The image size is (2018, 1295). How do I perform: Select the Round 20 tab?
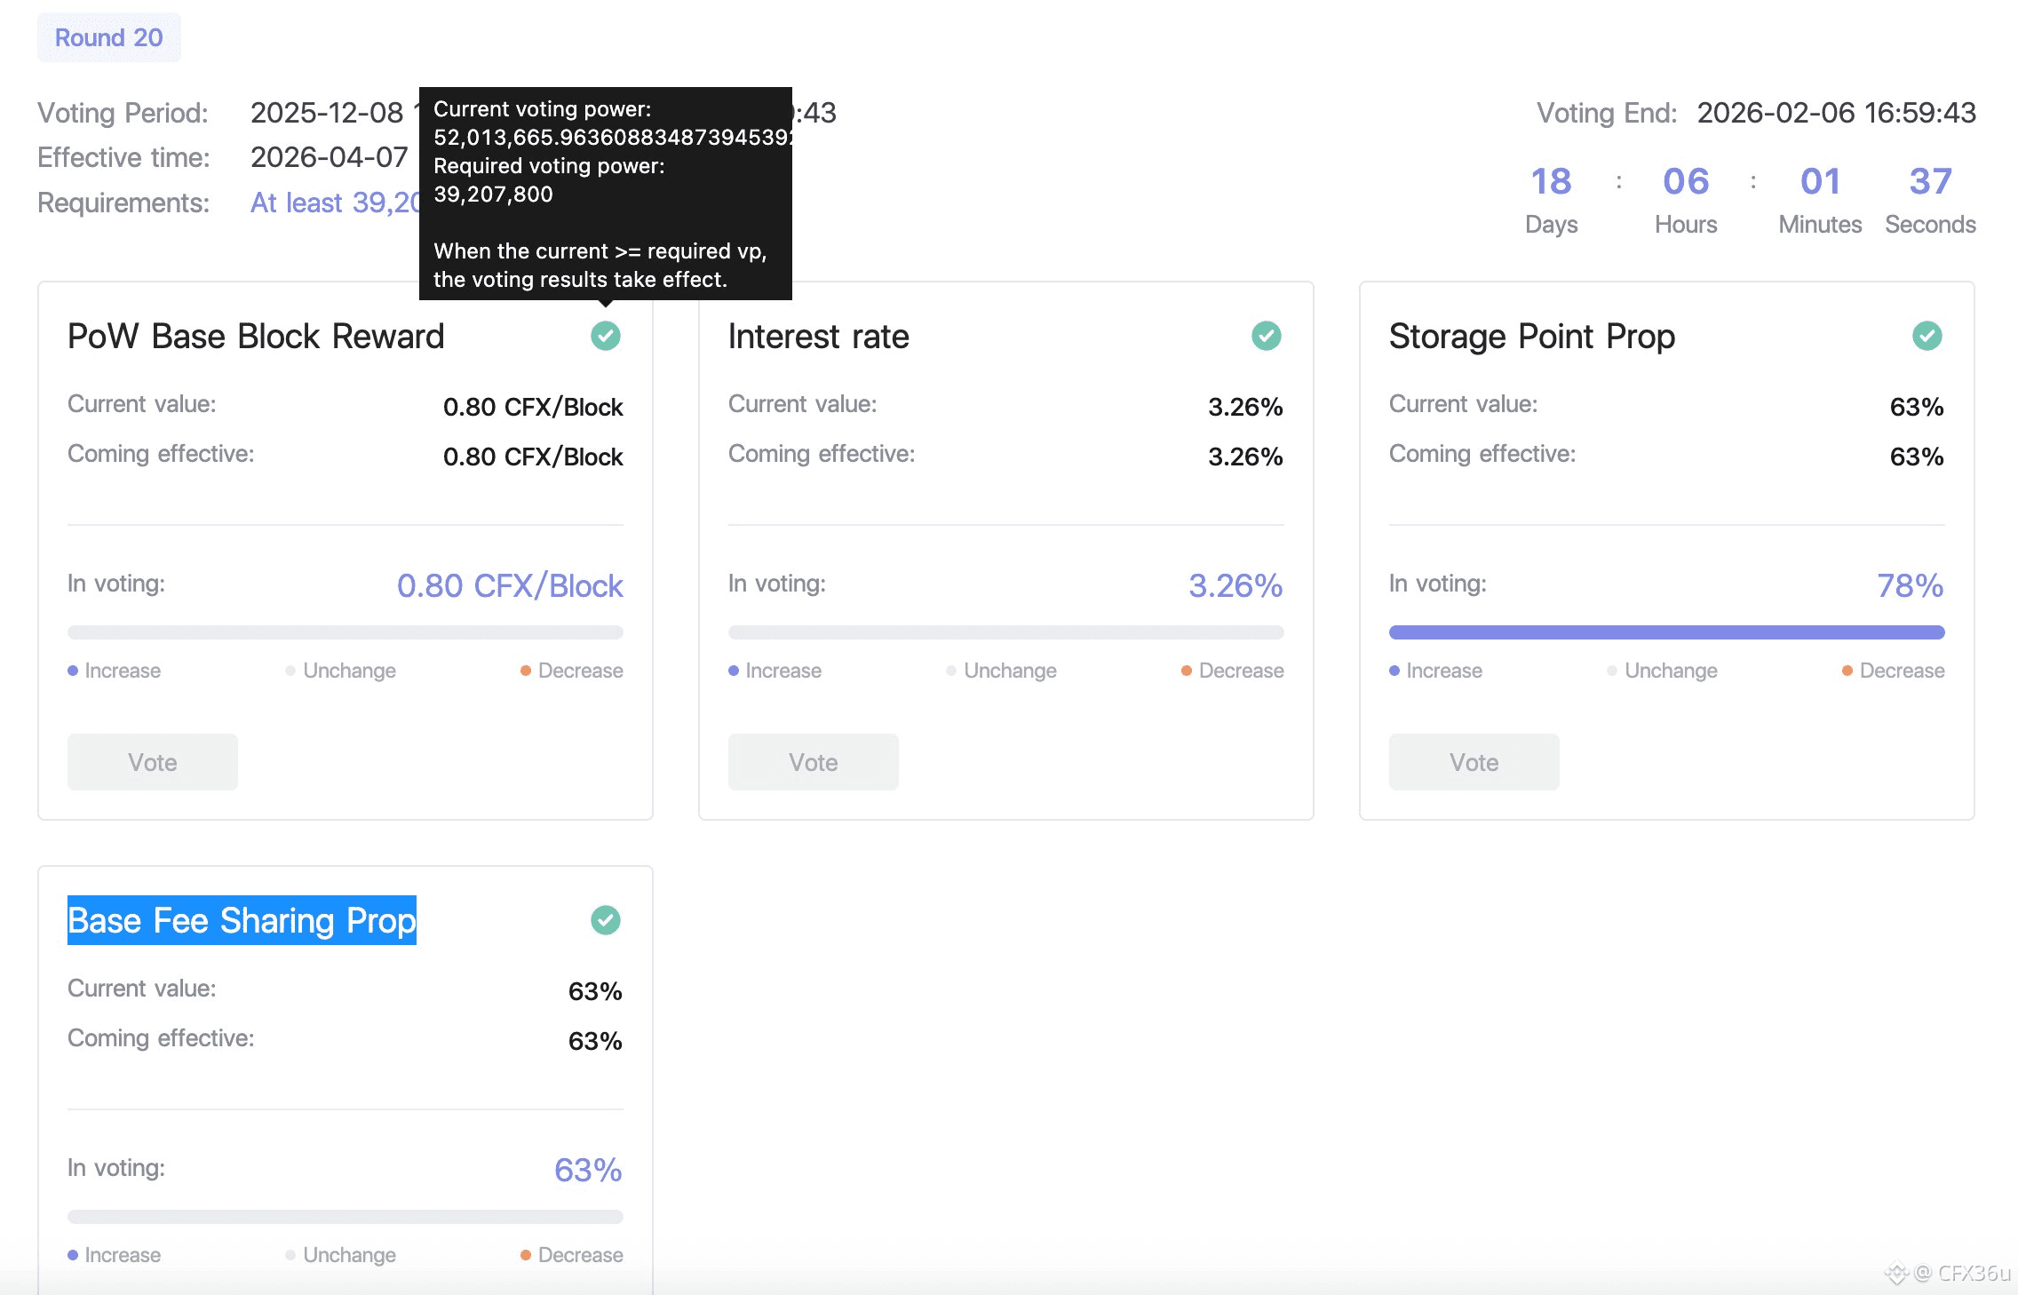[109, 37]
